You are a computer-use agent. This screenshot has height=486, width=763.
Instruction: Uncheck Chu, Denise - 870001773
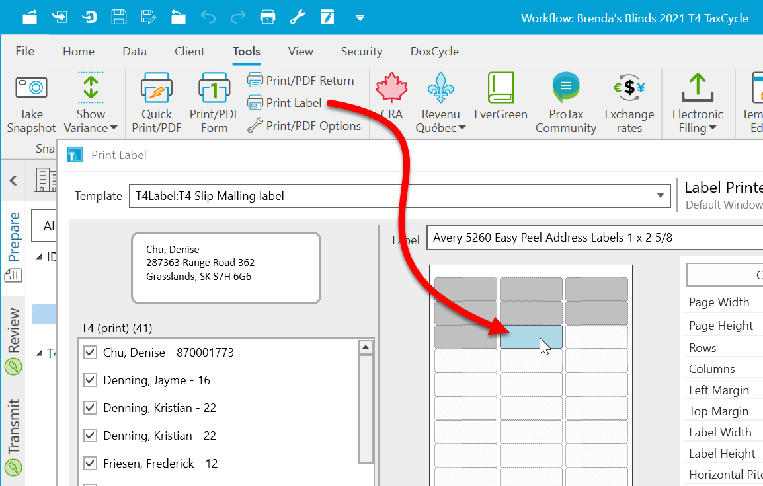(x=90, y=352)
